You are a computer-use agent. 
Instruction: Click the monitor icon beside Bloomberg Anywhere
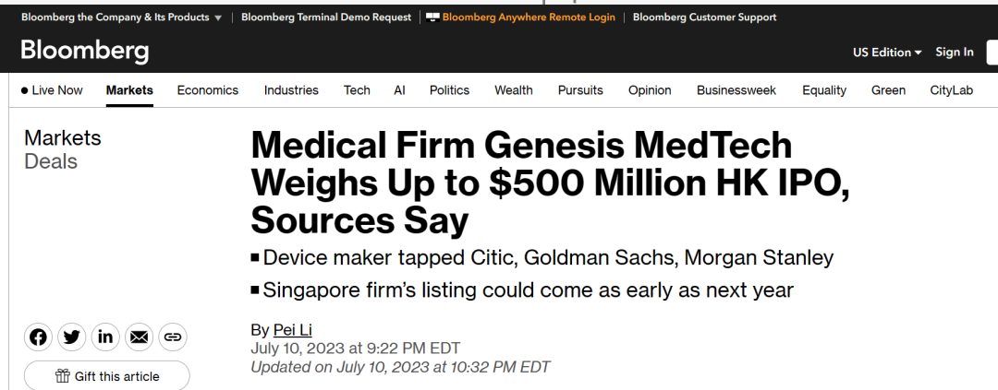click(432, 18)
